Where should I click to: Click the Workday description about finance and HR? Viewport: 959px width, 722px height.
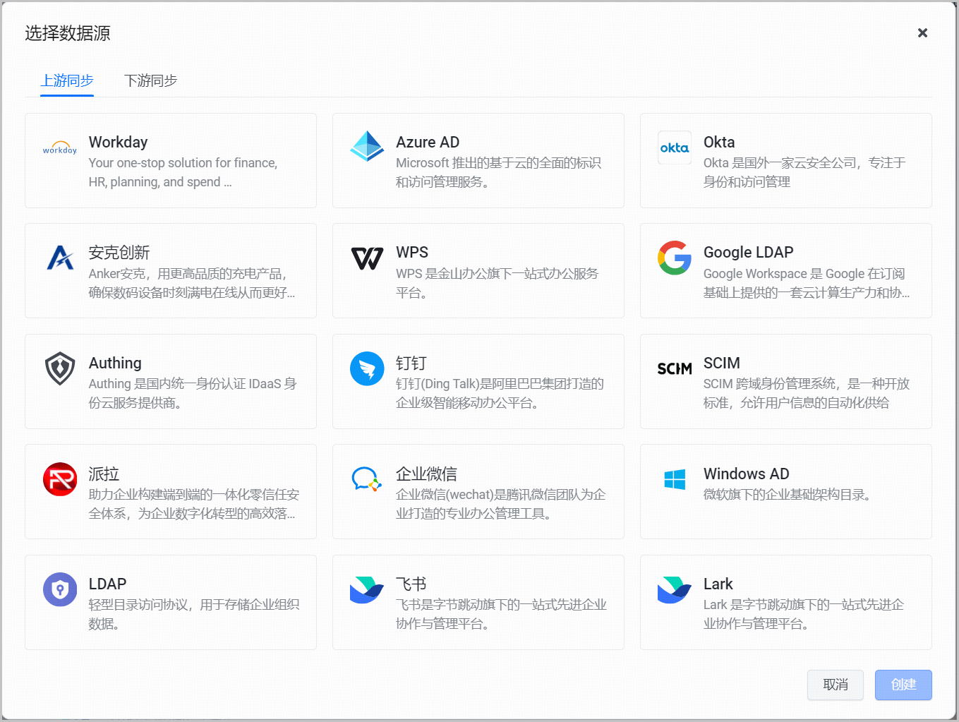pos(183,172)
